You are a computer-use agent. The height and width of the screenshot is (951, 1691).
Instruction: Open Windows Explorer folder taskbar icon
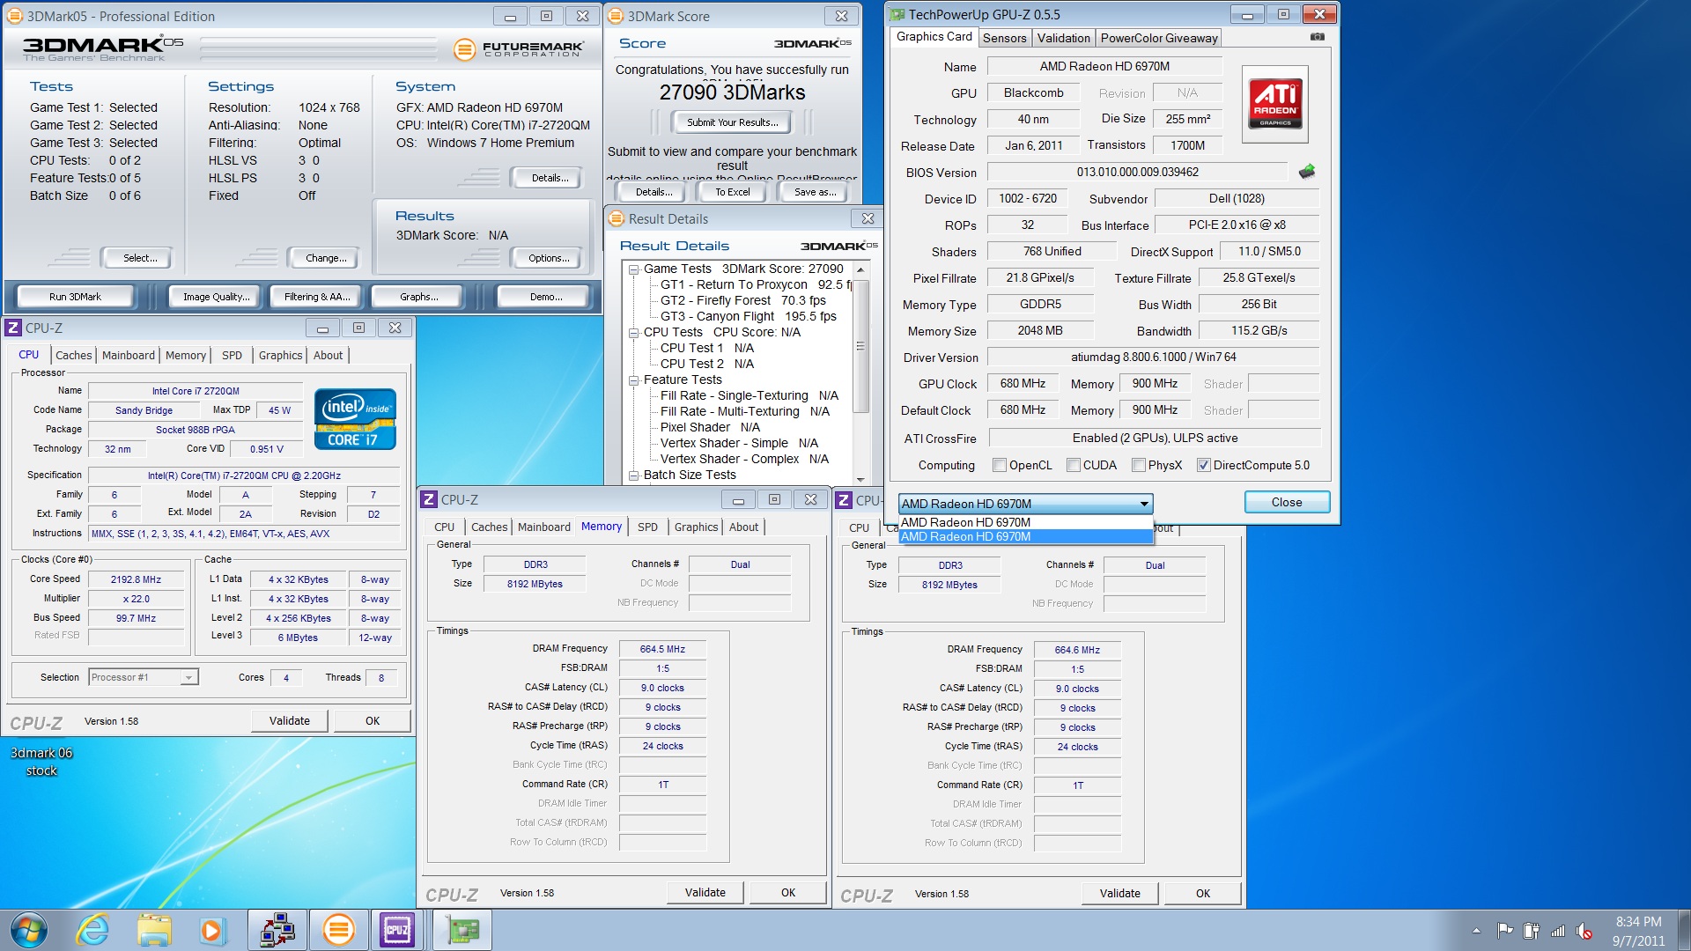pos(154,930)
